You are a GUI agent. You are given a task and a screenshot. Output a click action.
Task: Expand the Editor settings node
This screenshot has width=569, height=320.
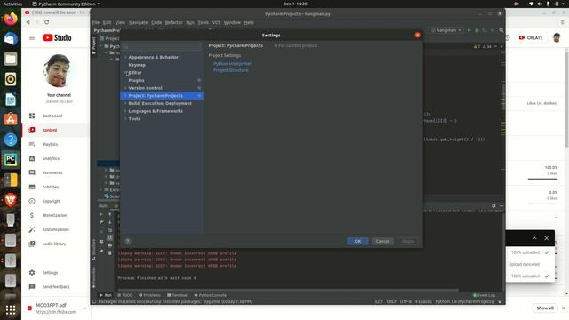125,73
